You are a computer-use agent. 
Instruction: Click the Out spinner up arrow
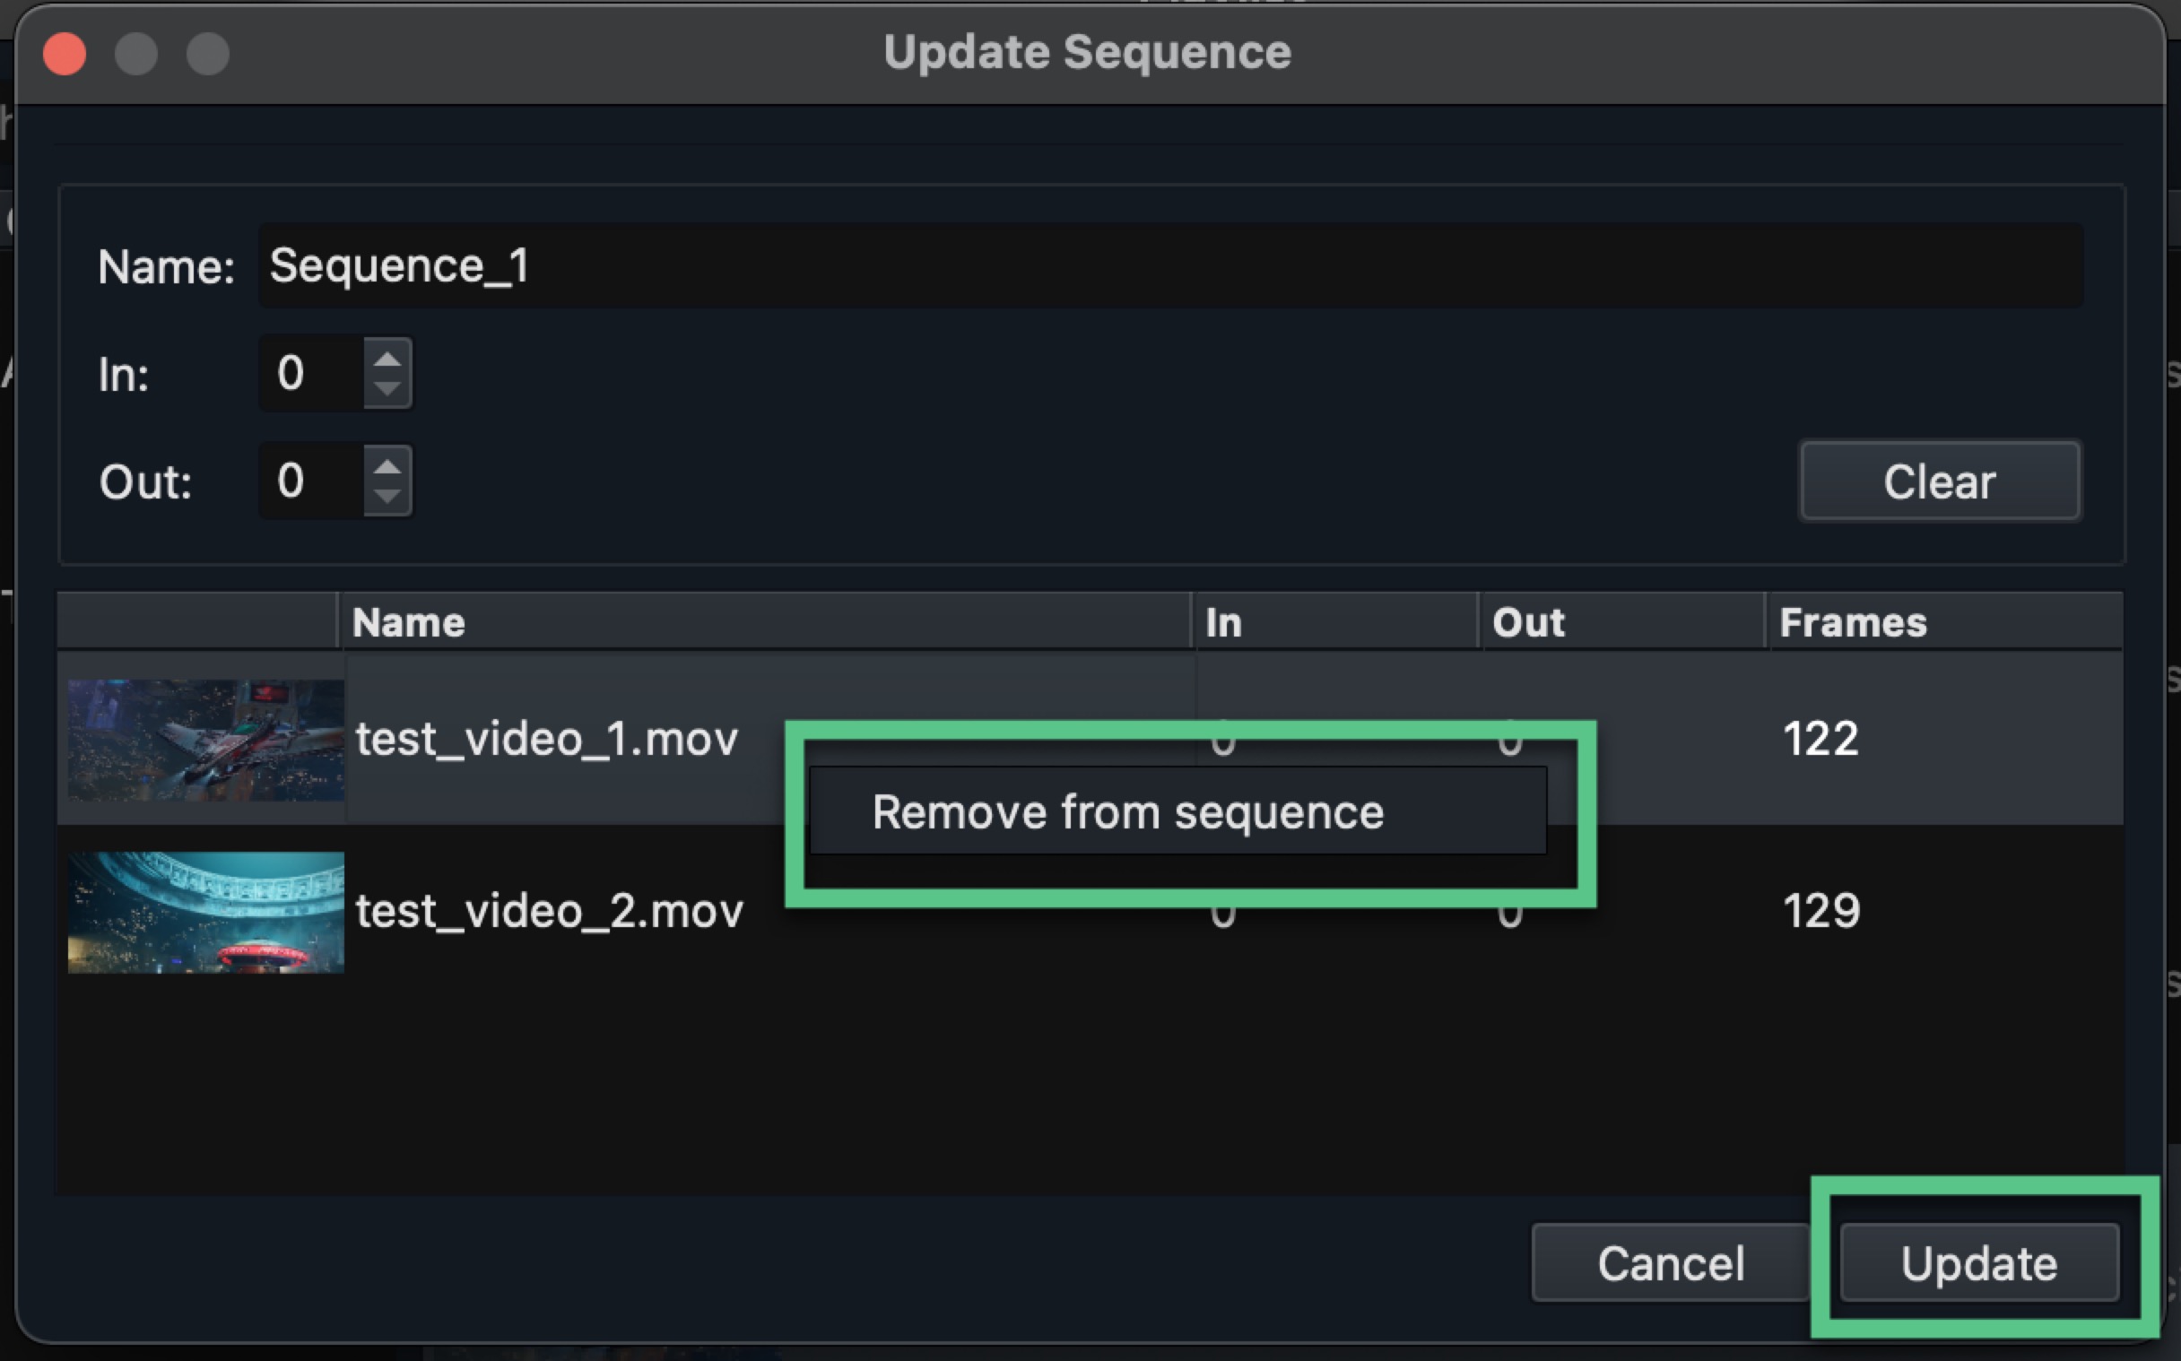coord(388,464)
